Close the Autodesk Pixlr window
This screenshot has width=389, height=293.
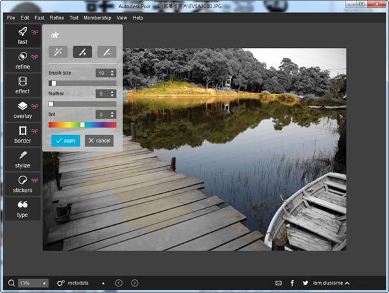pos(377,4)
